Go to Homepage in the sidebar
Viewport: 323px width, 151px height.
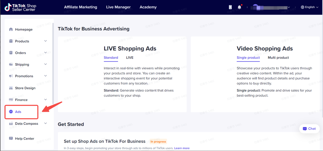tap(24, 29)
